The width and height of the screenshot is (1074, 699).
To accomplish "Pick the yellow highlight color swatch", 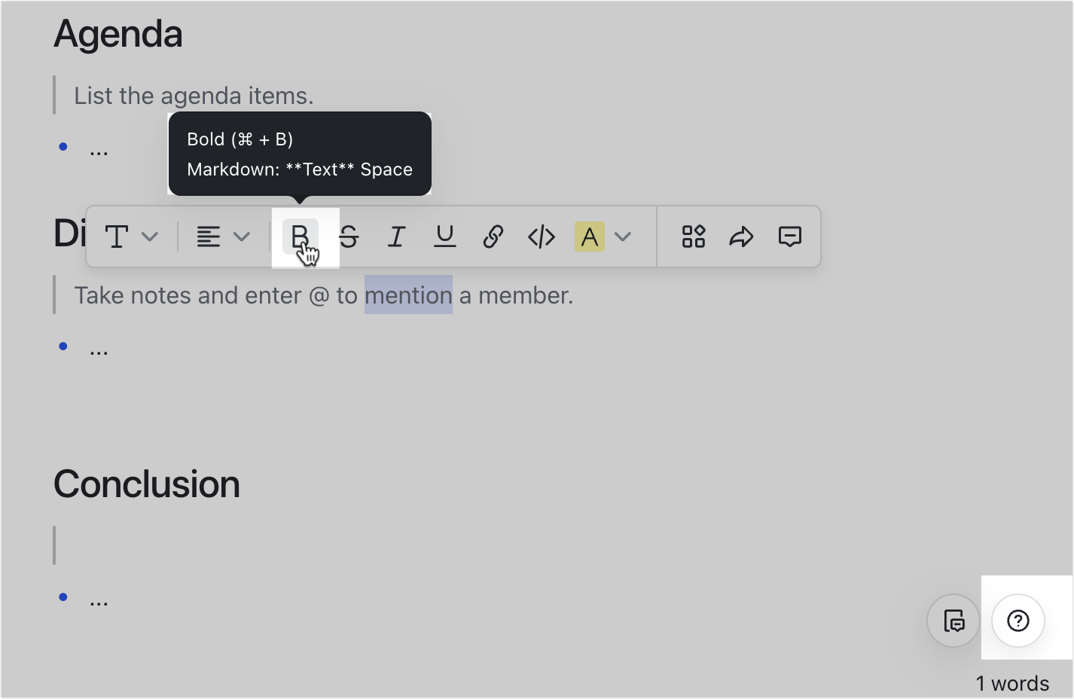I will [590, 237].
